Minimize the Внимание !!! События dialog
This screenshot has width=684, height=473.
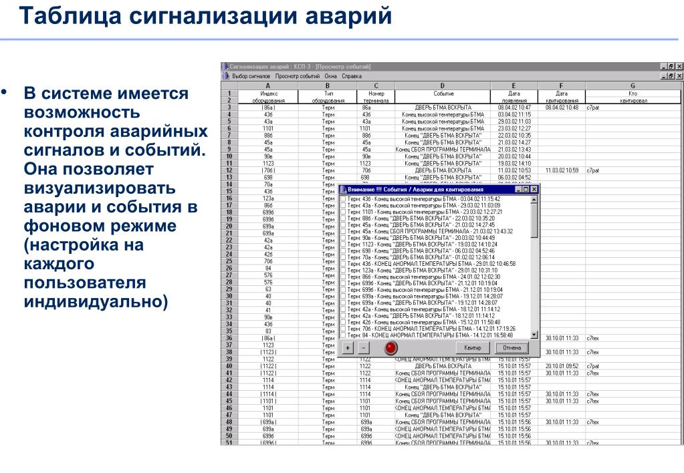tap(519, 190)
